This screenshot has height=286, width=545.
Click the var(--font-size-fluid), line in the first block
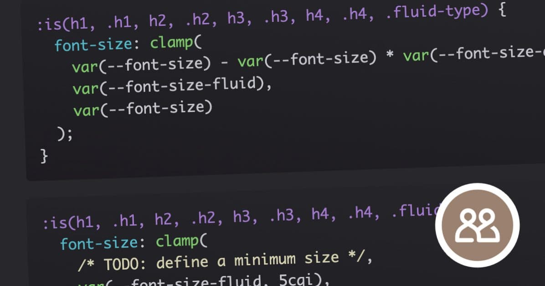(x=172, y=87)
